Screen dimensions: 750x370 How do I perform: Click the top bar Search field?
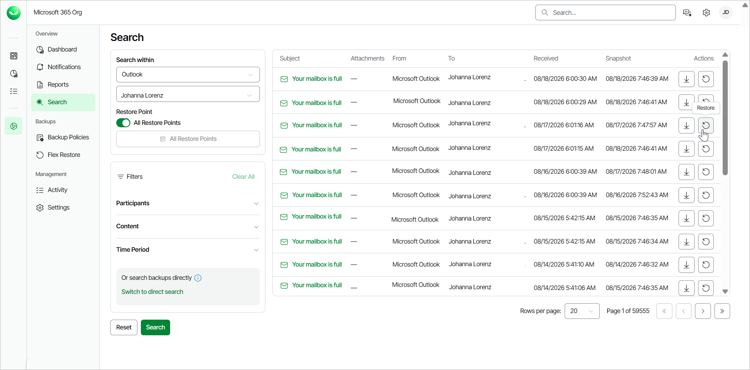click(606, 12)
